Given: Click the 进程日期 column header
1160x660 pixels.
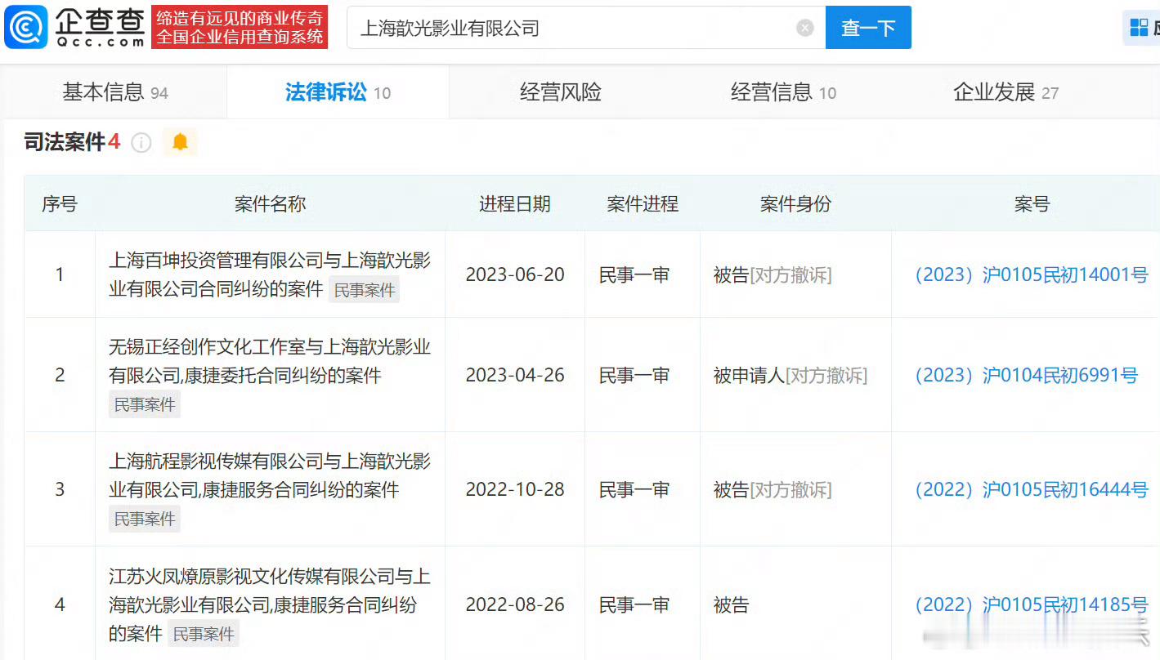Looking at the screenshot, I should pos(515,204).
